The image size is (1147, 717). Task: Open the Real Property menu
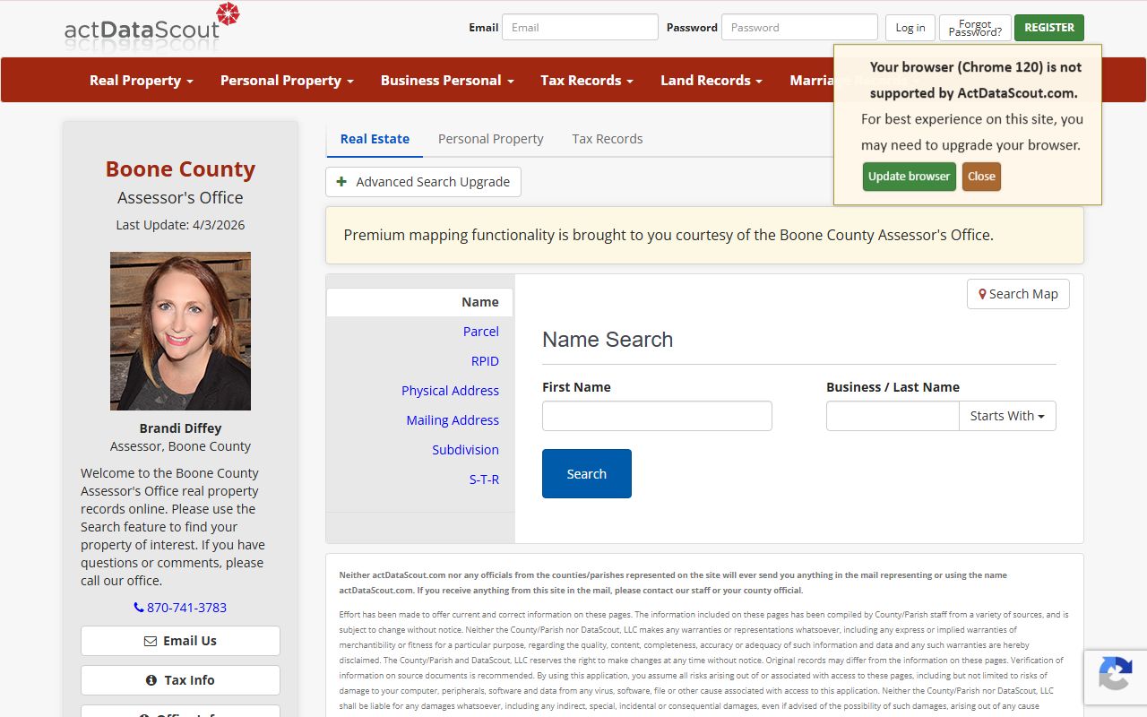click(142, 80)
